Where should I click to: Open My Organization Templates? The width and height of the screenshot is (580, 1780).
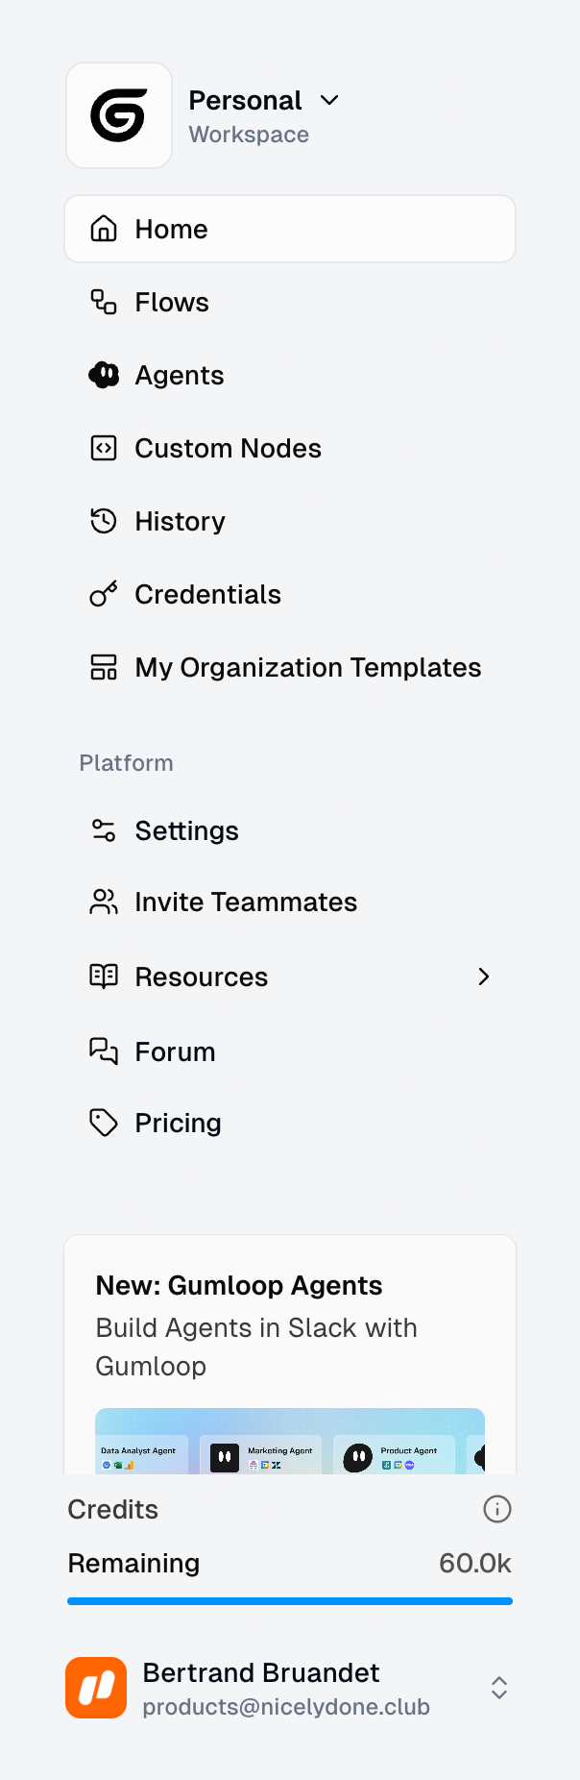click(x=307, y=667)
